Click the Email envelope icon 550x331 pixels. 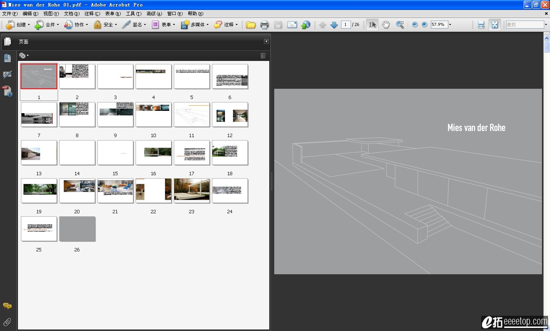coord(292,25)
